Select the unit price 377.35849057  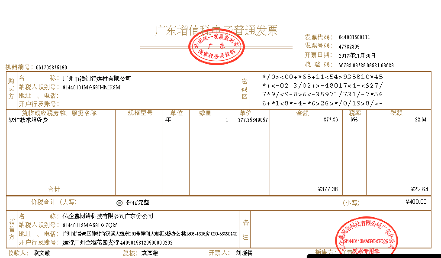tap(253, 120)
